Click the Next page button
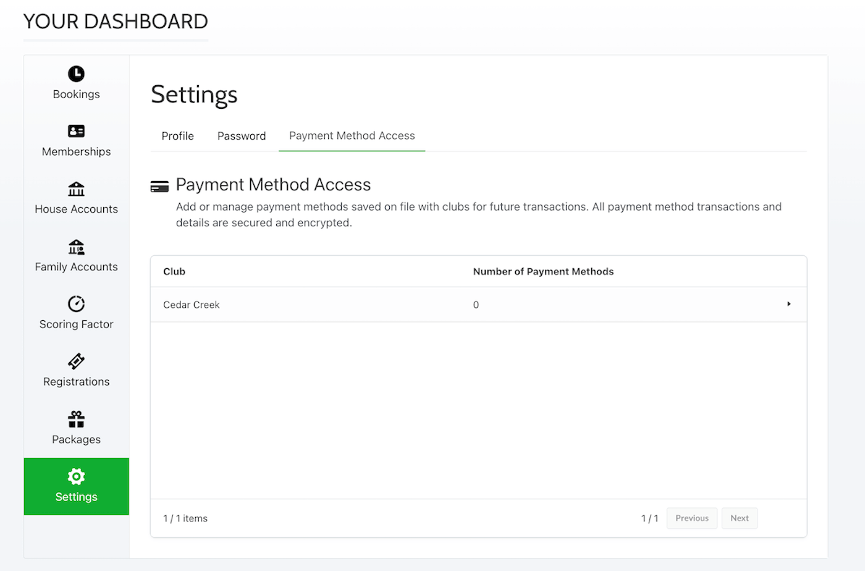 (740, 518)
